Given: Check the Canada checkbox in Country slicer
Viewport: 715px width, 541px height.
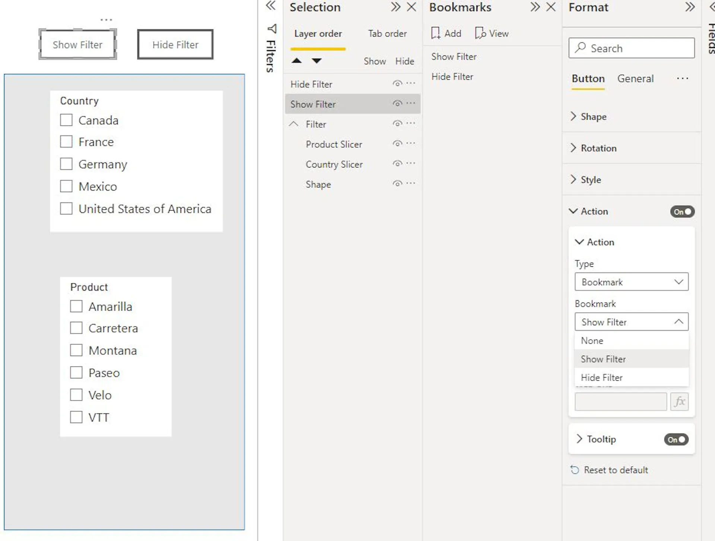Looking at the screenshot, I should pyautogui.click(x=66, y=120).
